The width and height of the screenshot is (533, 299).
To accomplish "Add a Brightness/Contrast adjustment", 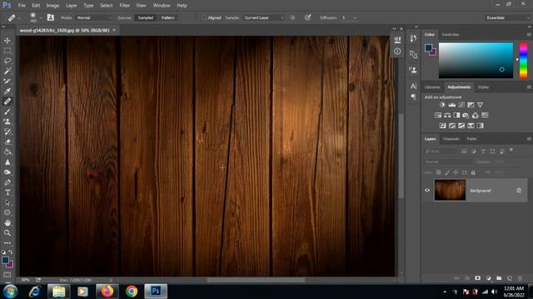I will pos(442,105).
